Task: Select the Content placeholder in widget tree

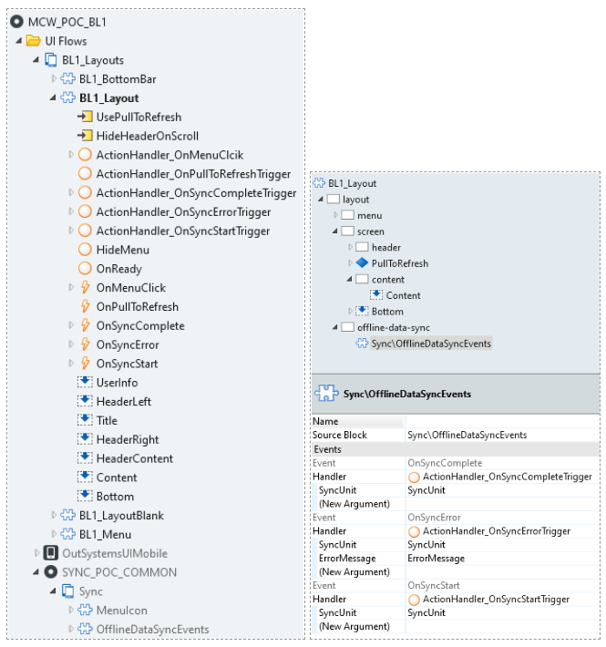Action: (x=403, y=295)
